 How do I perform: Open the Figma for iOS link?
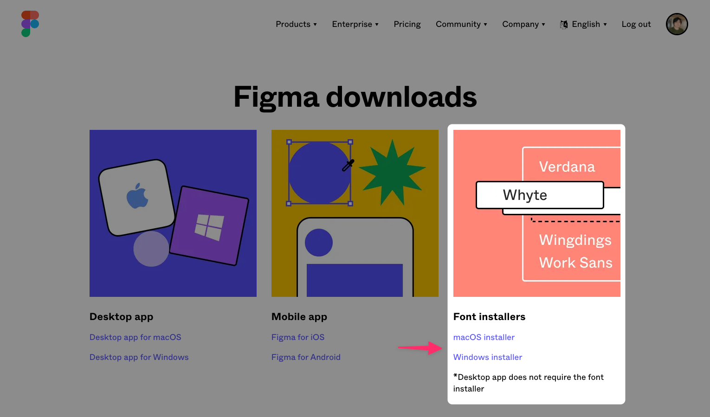297,337
